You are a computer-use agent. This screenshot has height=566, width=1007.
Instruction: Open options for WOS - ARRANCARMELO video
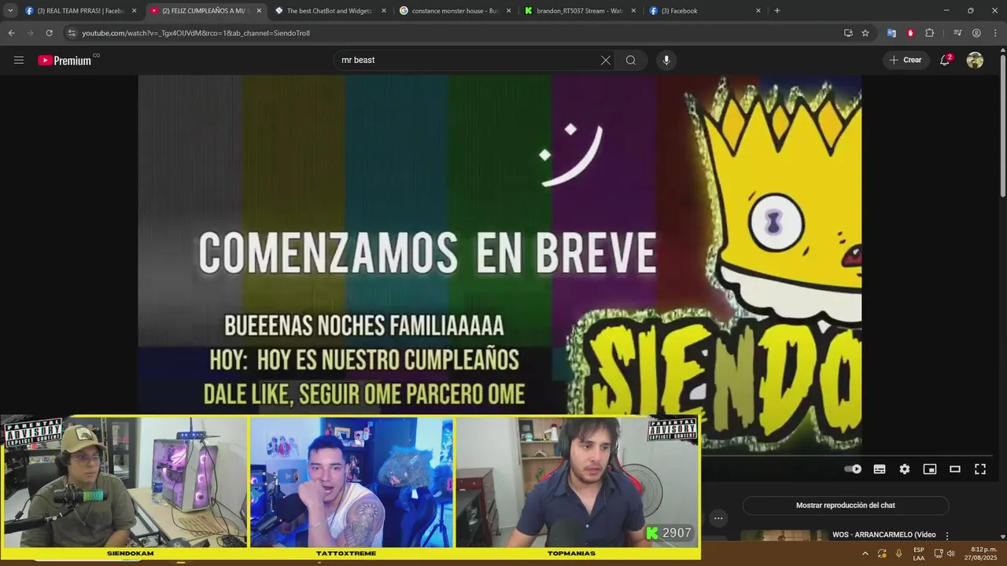pyautogui.click(x=947, y=535)
